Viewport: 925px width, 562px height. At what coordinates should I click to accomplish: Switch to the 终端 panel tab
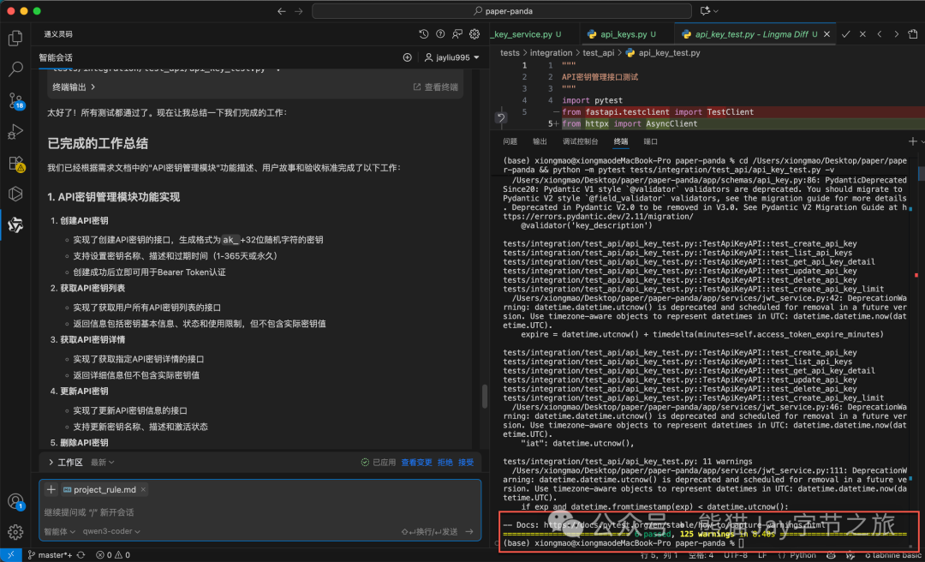[x=621, y=141]
